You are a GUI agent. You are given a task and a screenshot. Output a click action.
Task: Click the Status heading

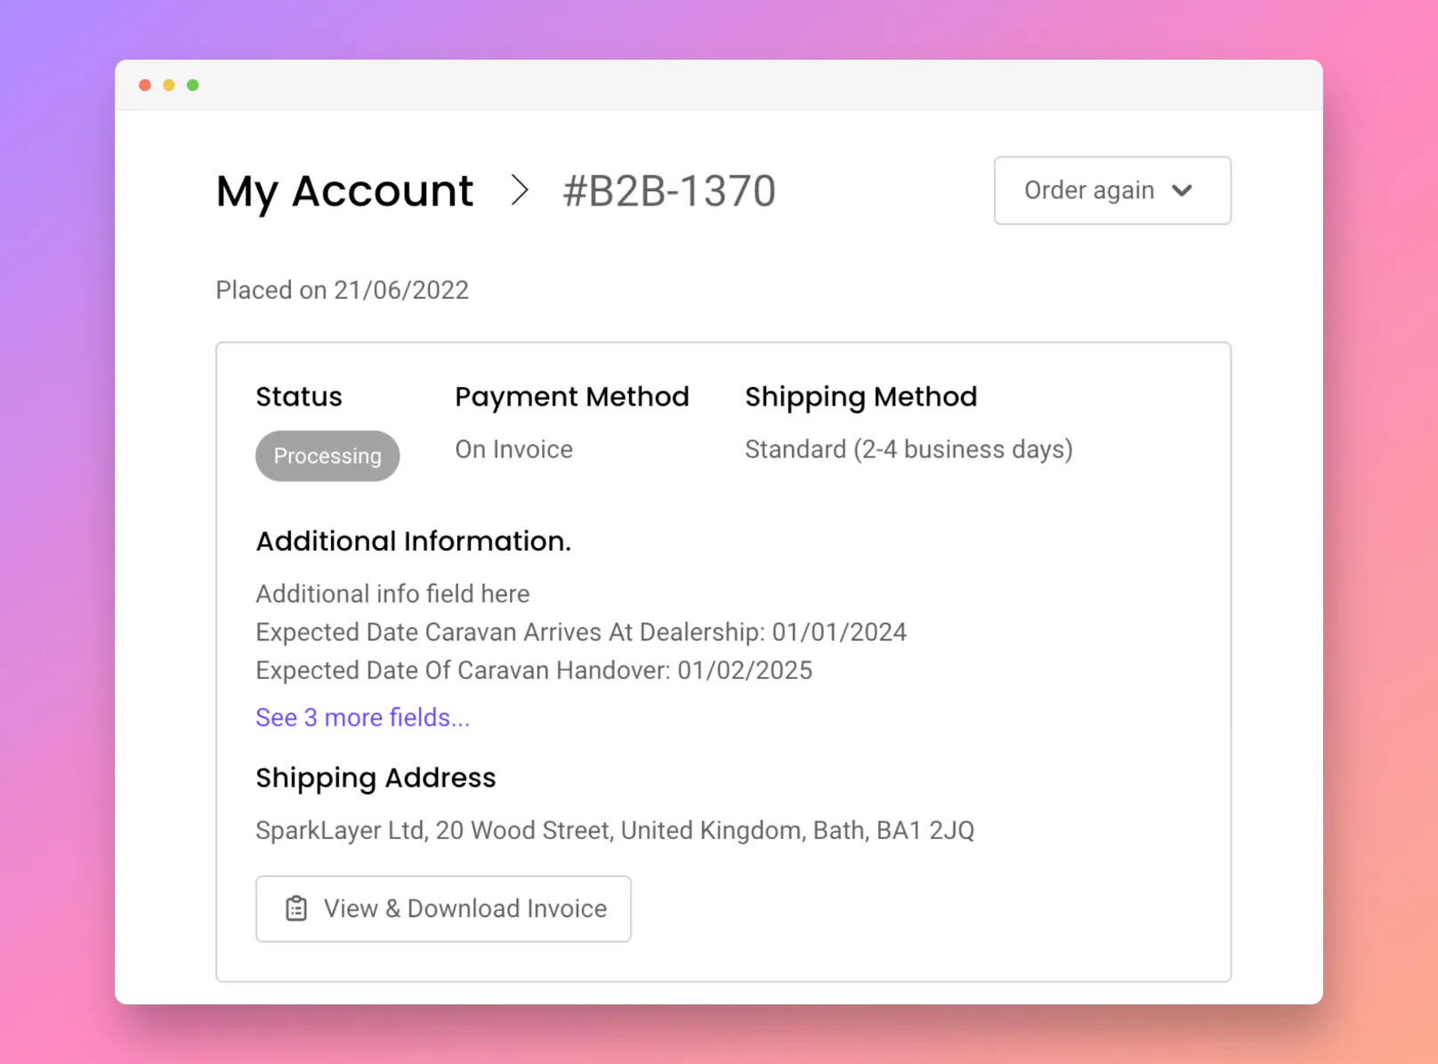[299, 397]
